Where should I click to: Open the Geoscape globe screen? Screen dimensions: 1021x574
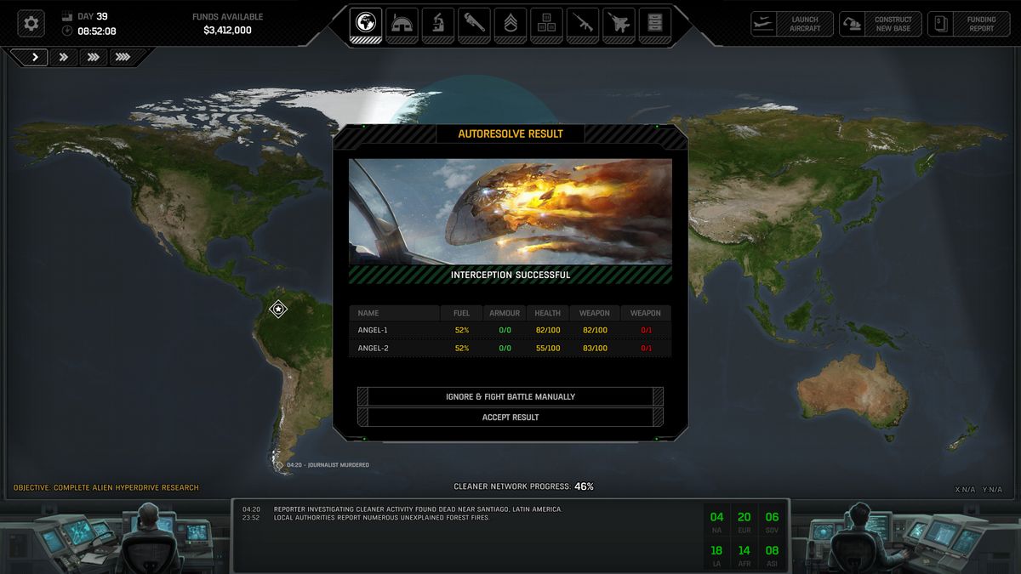coord(364,24)
